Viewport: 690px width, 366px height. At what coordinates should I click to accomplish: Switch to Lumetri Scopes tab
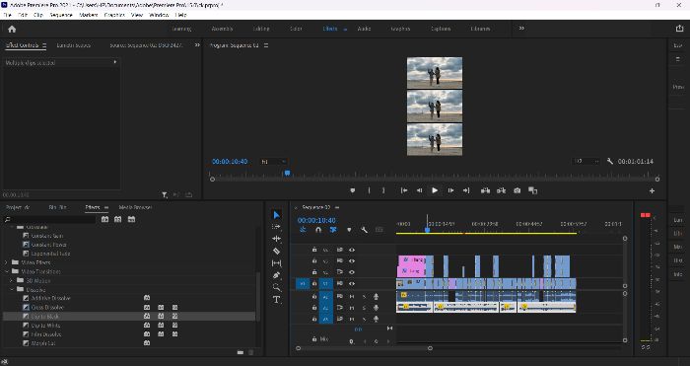pyautogui.click(x=74, y=45)
